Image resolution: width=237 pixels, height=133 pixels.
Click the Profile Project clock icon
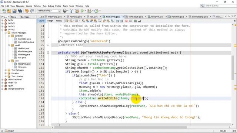[96, 11]
